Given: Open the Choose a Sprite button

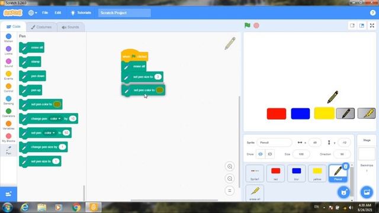Looking at the screenshot, I should (x=343, y=192).
